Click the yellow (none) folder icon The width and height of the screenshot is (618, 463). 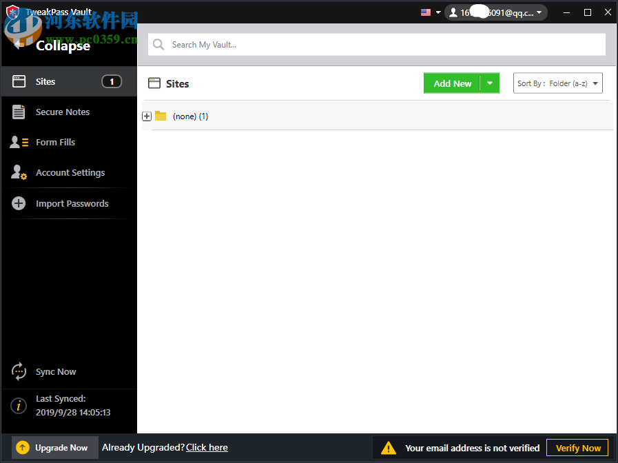[161, 116]
